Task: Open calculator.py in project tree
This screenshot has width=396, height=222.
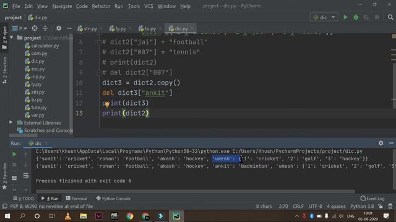Action: coord(42,46)
